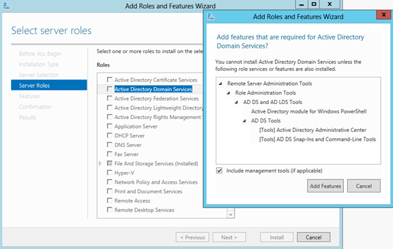
Task: Go to Features wizard step
Action: pos(29,96)
